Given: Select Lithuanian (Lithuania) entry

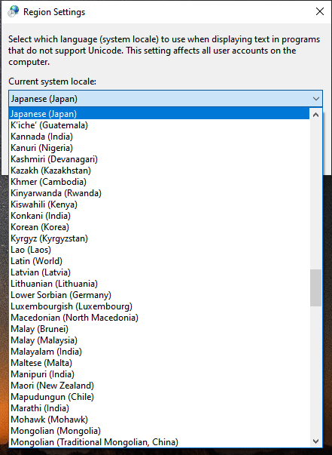Looking at the screenshot, I should point(159,284).
